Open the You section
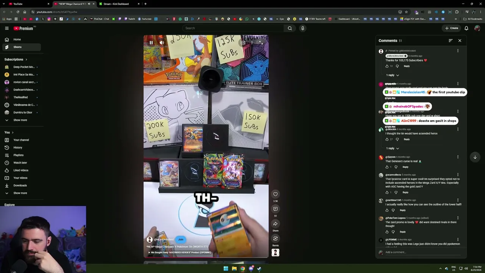 (9, 132)
